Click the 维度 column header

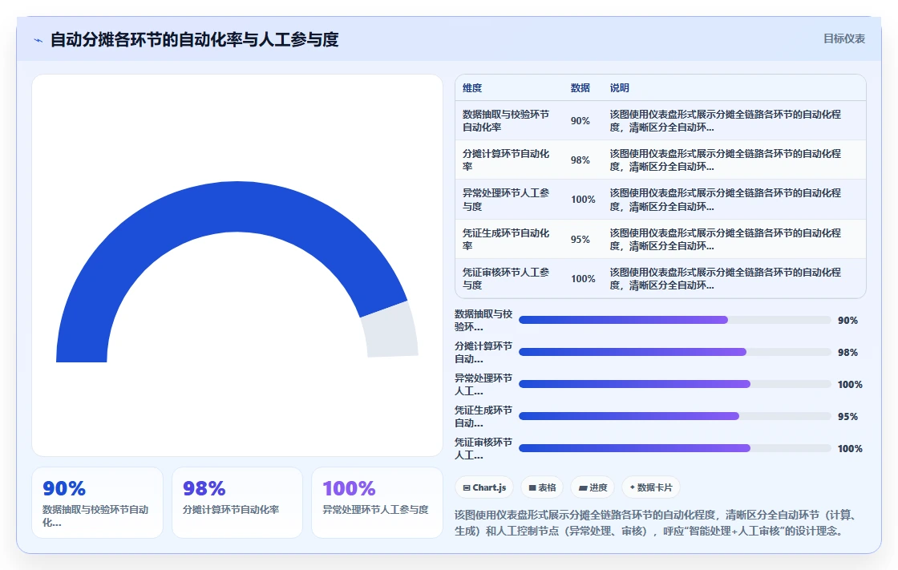pos(472,88)
